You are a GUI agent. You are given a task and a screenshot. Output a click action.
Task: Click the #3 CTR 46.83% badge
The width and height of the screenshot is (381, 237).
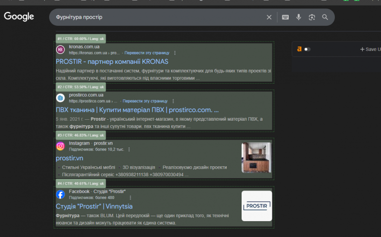[x=81, y=135]
